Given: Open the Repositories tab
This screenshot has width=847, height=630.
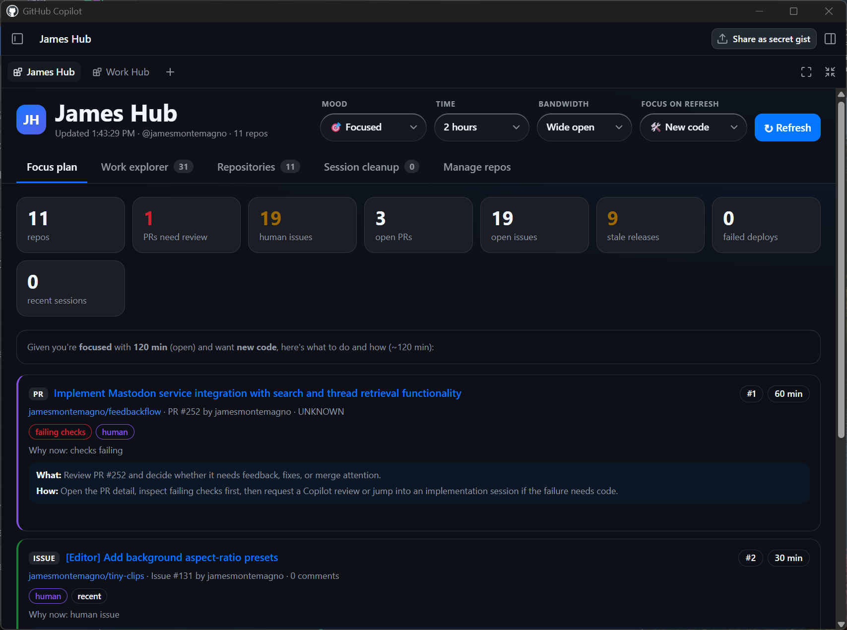Looking at the screenshot, I should [x=259, y=167].
